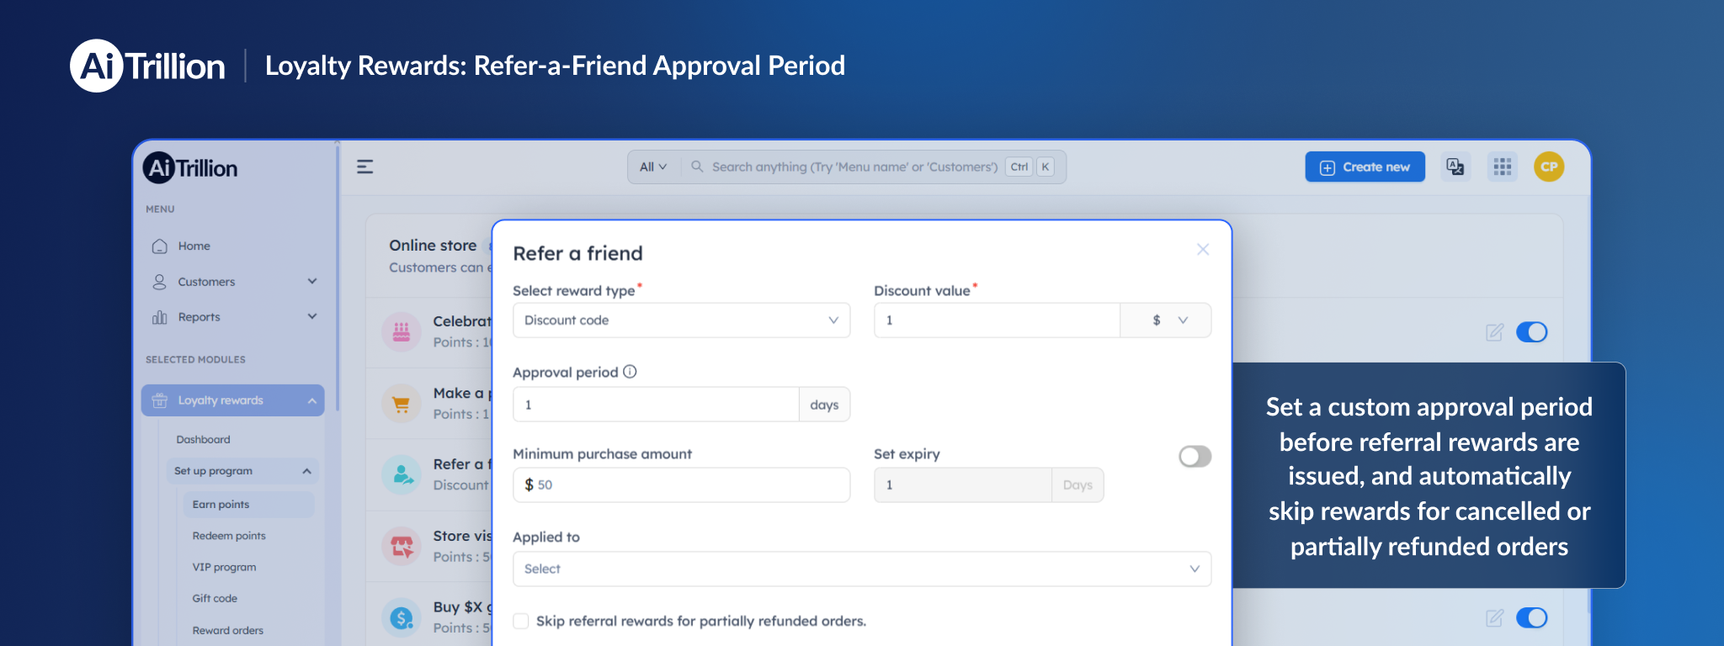Open Reward orders menu item
Image resolution: width=1724 pixels, height=646 pixels.
(227, 631)
